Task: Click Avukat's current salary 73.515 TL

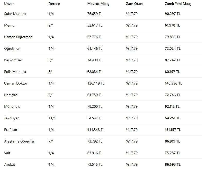Action: (95, 165)
